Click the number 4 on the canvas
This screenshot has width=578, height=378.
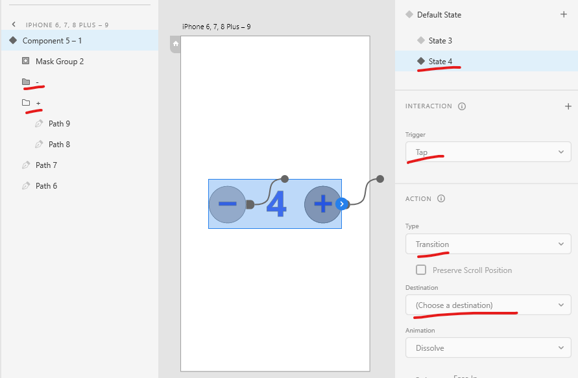pos(276,204)
